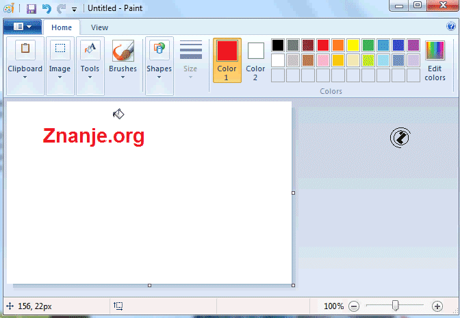Click the Redo arrow icon
This screenshot has height=318, width=460.
[x=61, y=9]
